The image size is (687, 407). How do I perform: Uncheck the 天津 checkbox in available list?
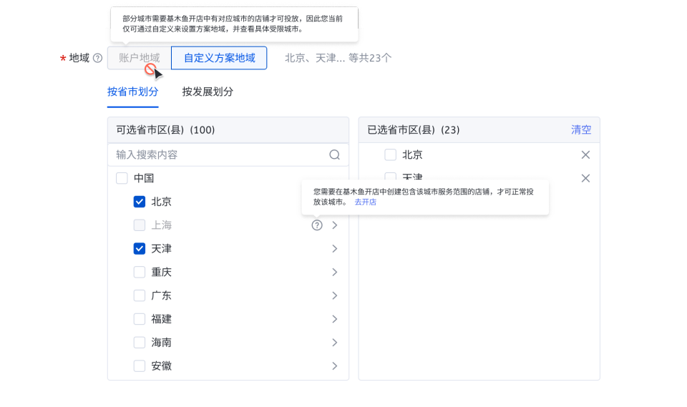tap(140, 249)
